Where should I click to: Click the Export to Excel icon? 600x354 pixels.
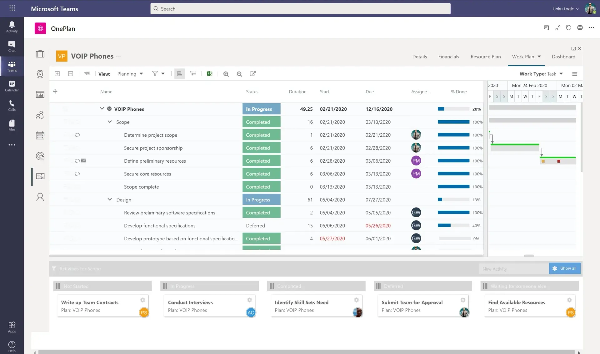point(209,74)
